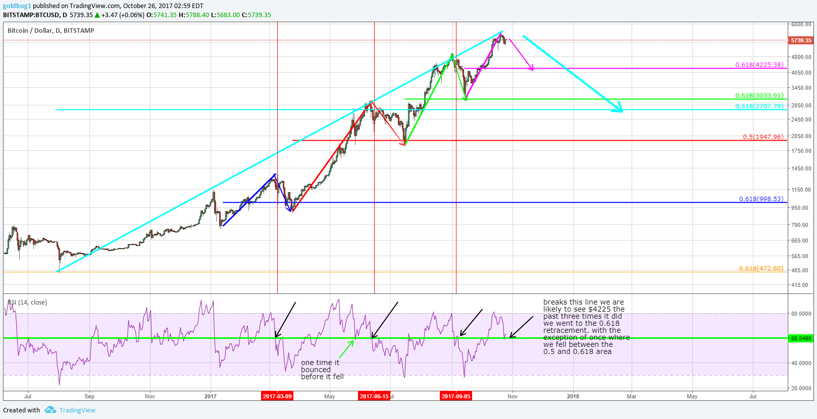Click the 0.5(1947.96) Fibonacci label
Viewport: 817px width, 419px height.
(x=763, y=137)
